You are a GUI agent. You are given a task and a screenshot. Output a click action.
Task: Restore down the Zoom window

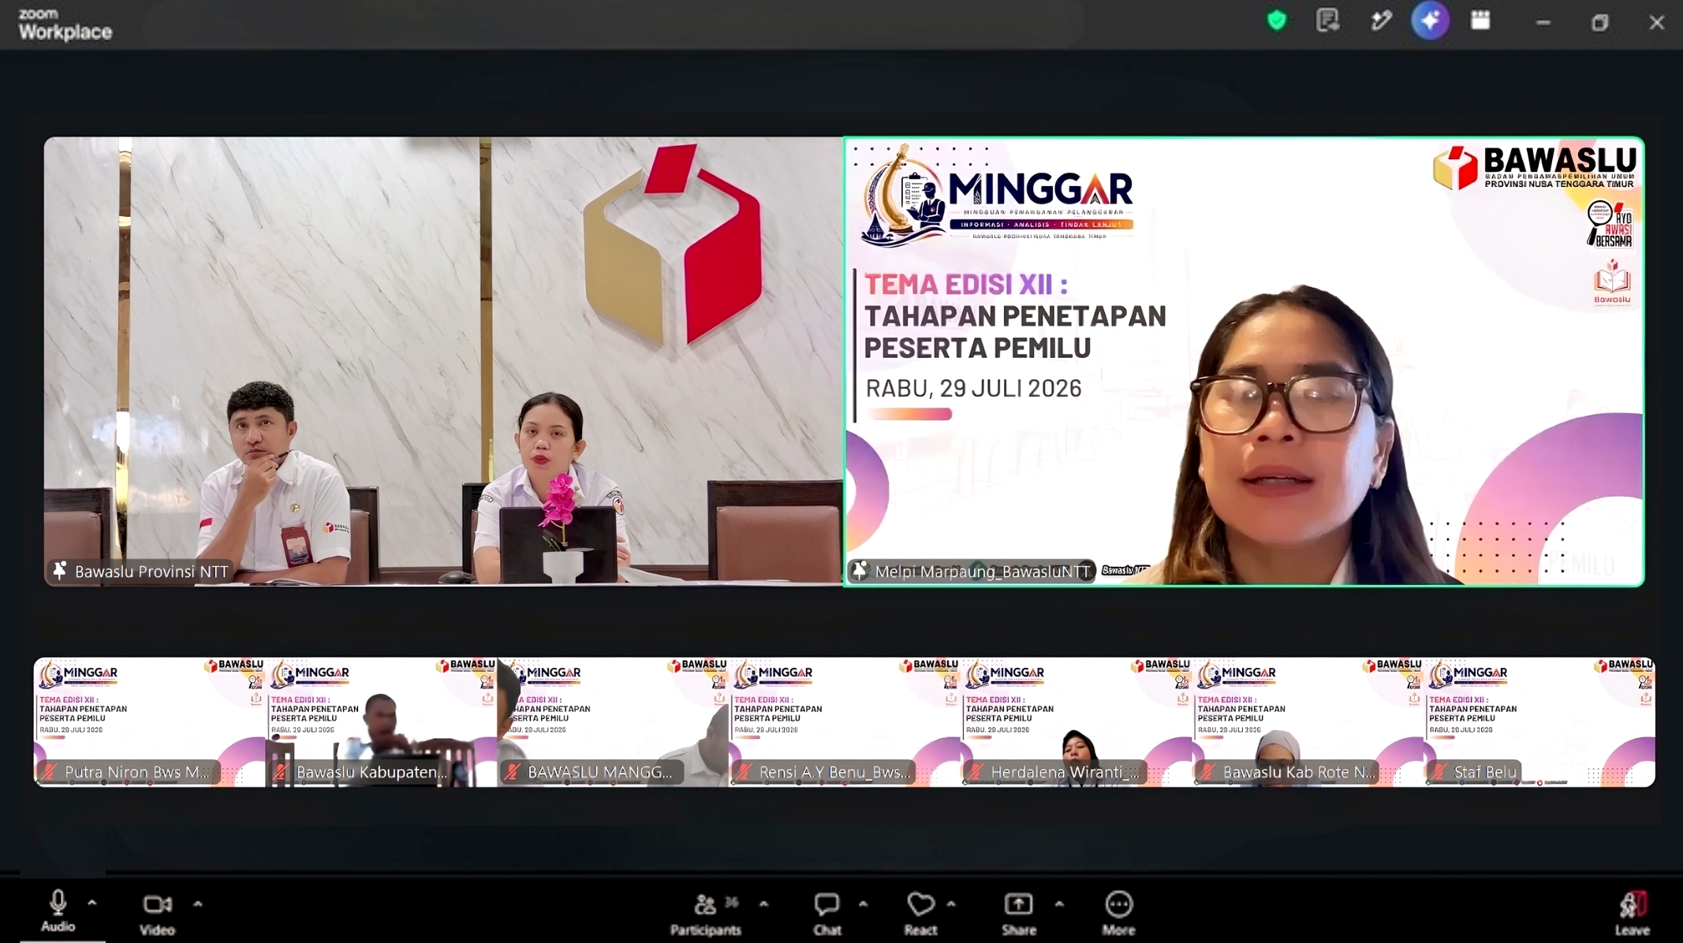1599,22
